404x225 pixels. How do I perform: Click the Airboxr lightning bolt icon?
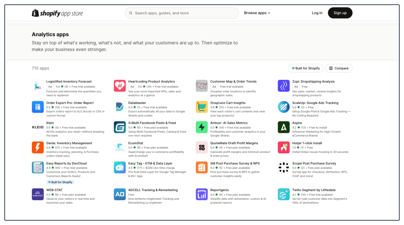202,127
